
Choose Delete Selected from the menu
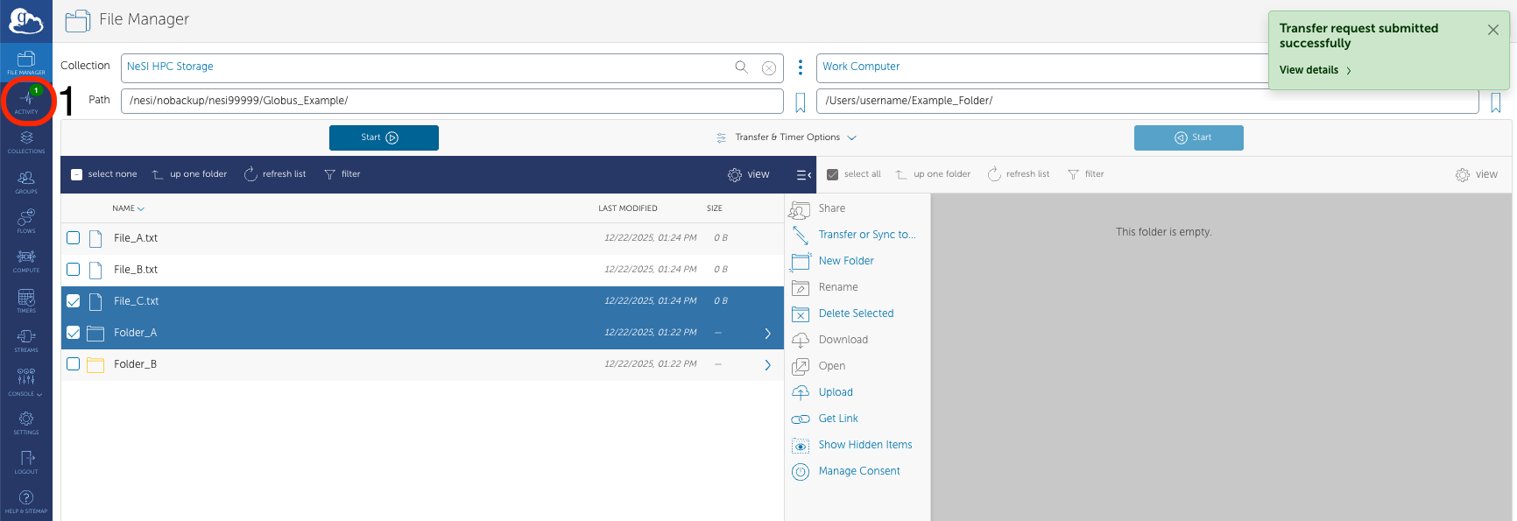[855, 313]
